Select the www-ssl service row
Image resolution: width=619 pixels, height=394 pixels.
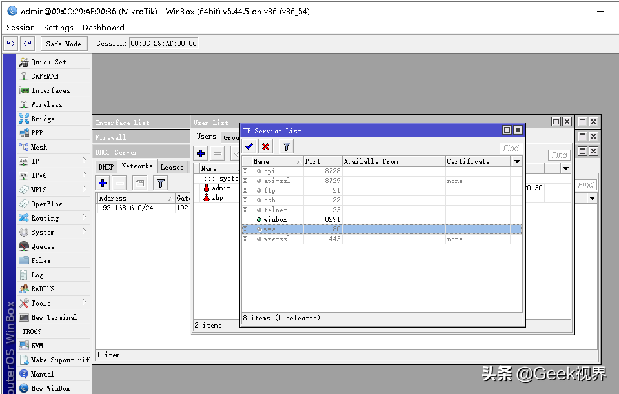(x=381, y=239)
